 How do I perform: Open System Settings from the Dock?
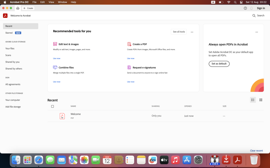pyautogui.click(x=198, y=160)
